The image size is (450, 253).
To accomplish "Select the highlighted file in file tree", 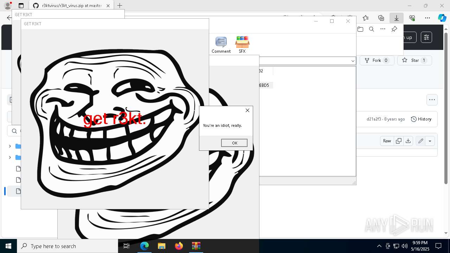I will click(14, 191).
